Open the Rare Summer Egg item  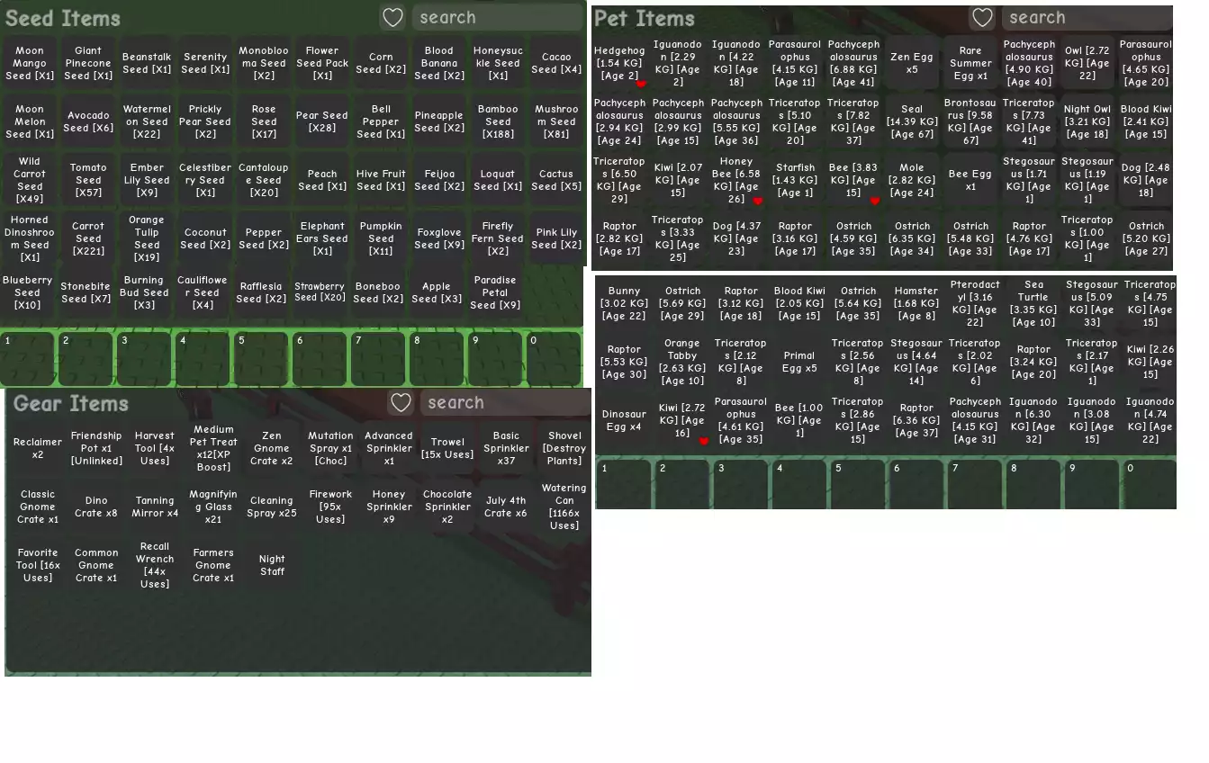tap(970, 64)
